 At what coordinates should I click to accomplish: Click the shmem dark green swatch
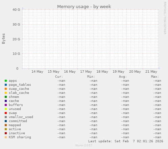click(6, 97)
